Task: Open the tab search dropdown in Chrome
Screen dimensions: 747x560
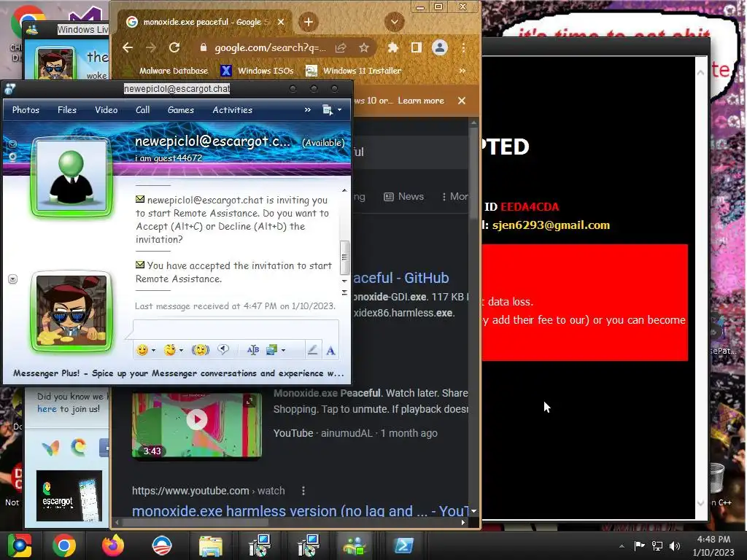Action: [x=395, y=22]
